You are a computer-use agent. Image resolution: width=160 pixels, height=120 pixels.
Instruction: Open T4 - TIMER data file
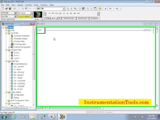click(x=18, y=78)
